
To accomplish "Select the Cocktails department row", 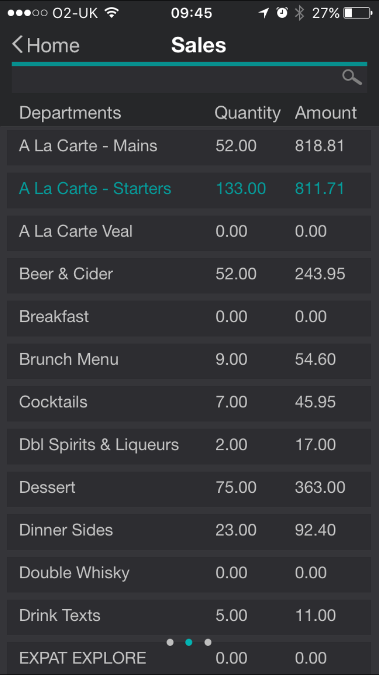I will pos(189,402).
